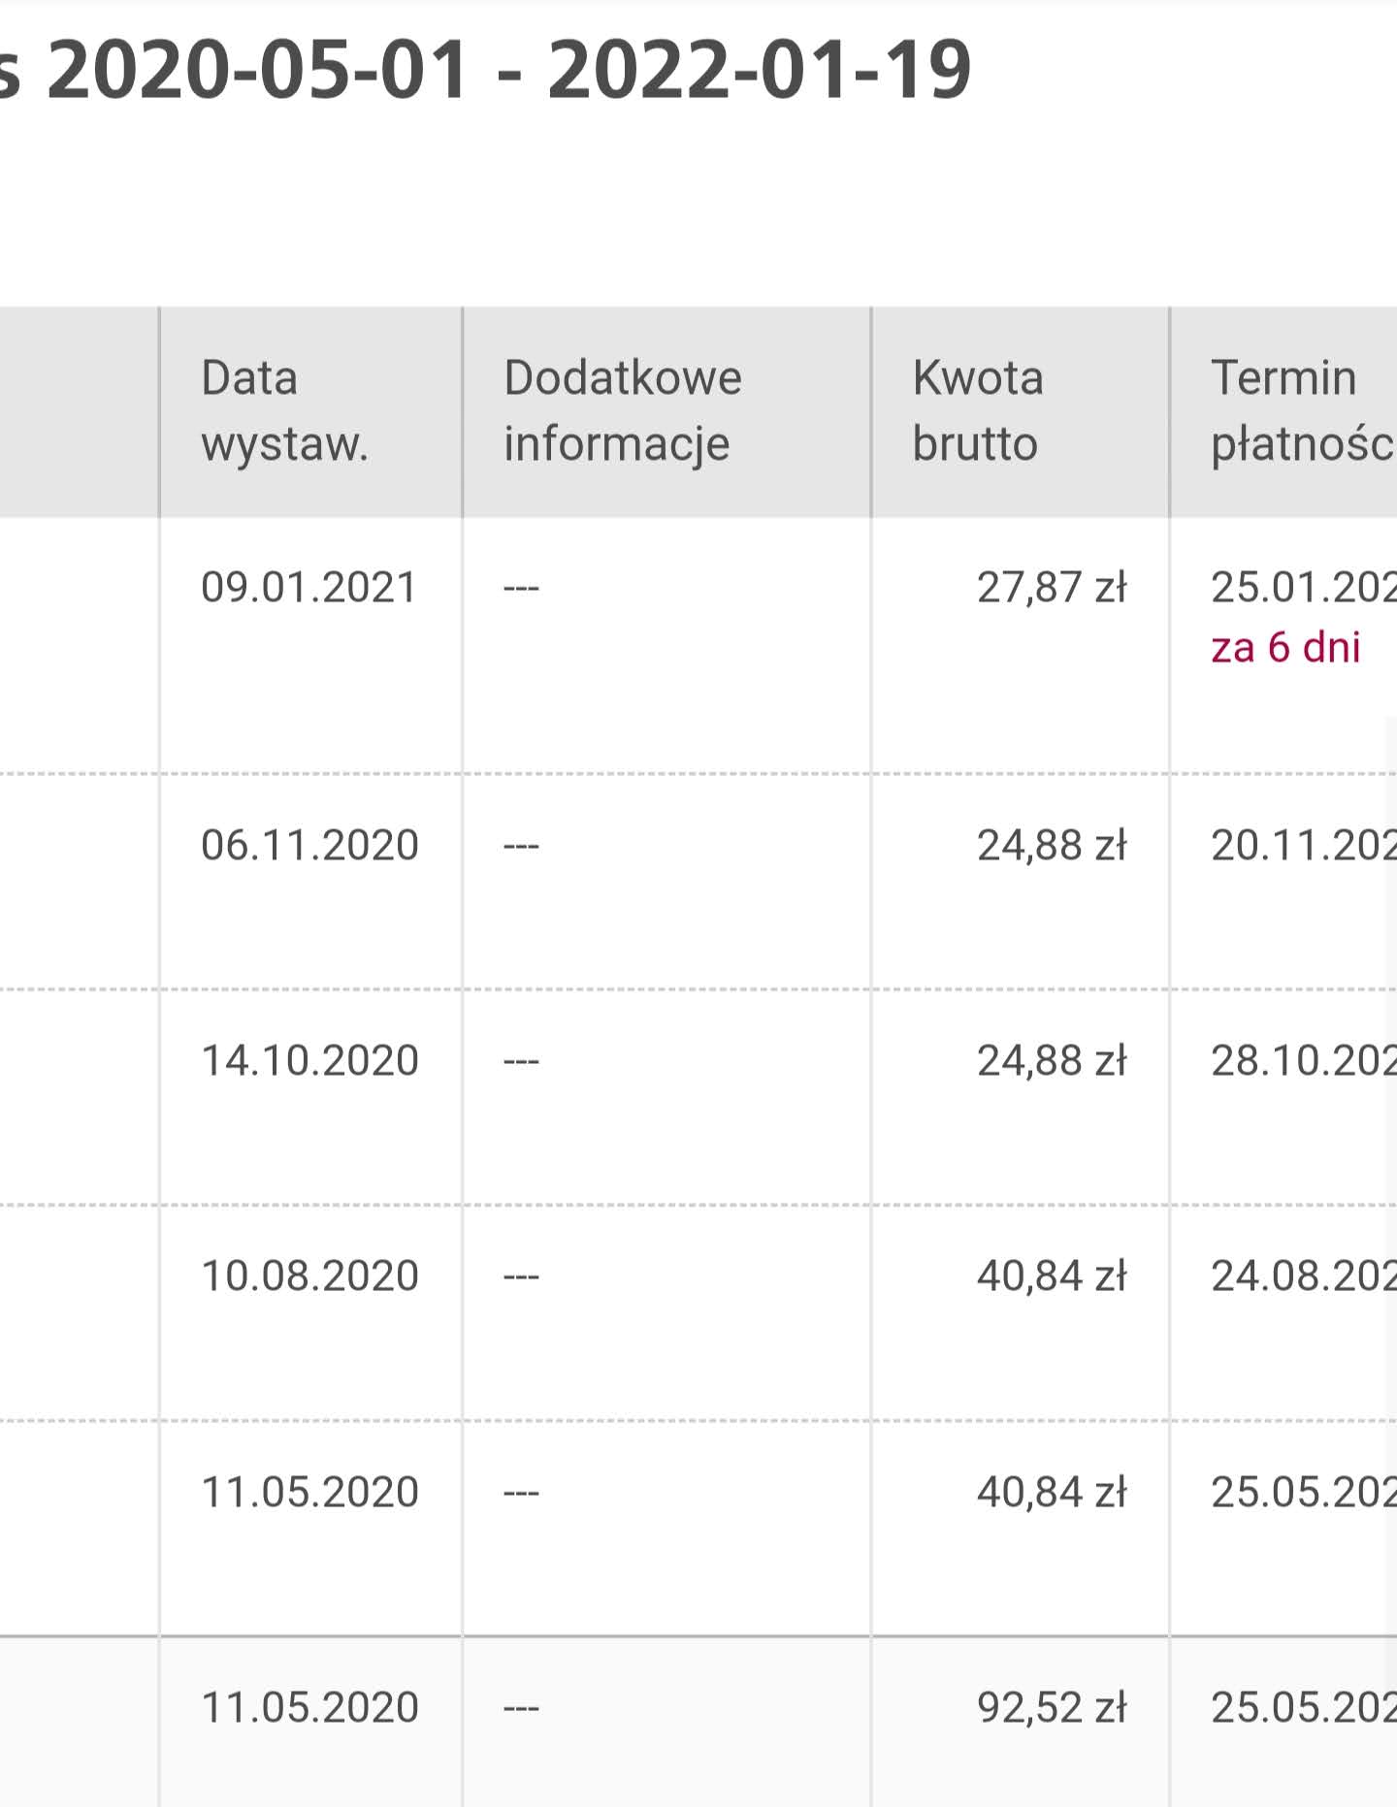Open the invoice issued on 06.11.2020
The image size is (1397, 1807).
[309, 846]
